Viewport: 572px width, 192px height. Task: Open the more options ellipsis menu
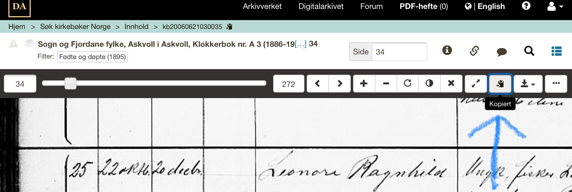click(556, 84)
